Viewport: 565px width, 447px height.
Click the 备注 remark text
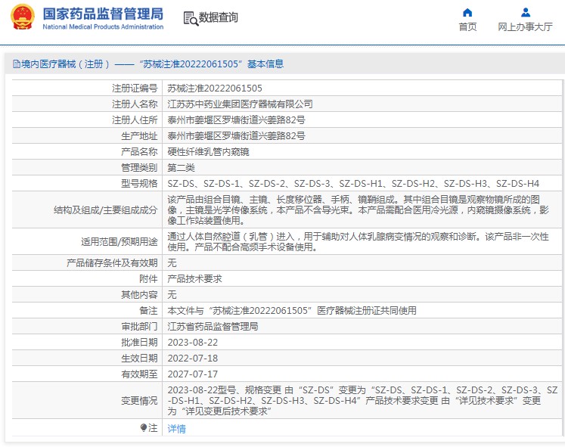coord(292,311)
